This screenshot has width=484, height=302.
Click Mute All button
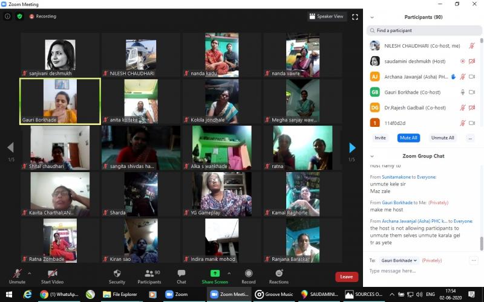408,138
